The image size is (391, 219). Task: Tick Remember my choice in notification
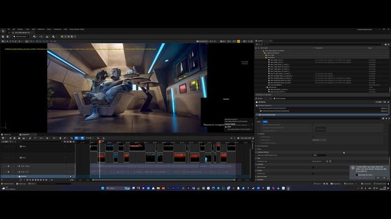coord(357,175)
